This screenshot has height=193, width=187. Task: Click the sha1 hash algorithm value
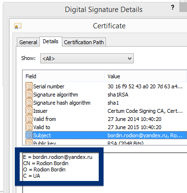[113, 103]
